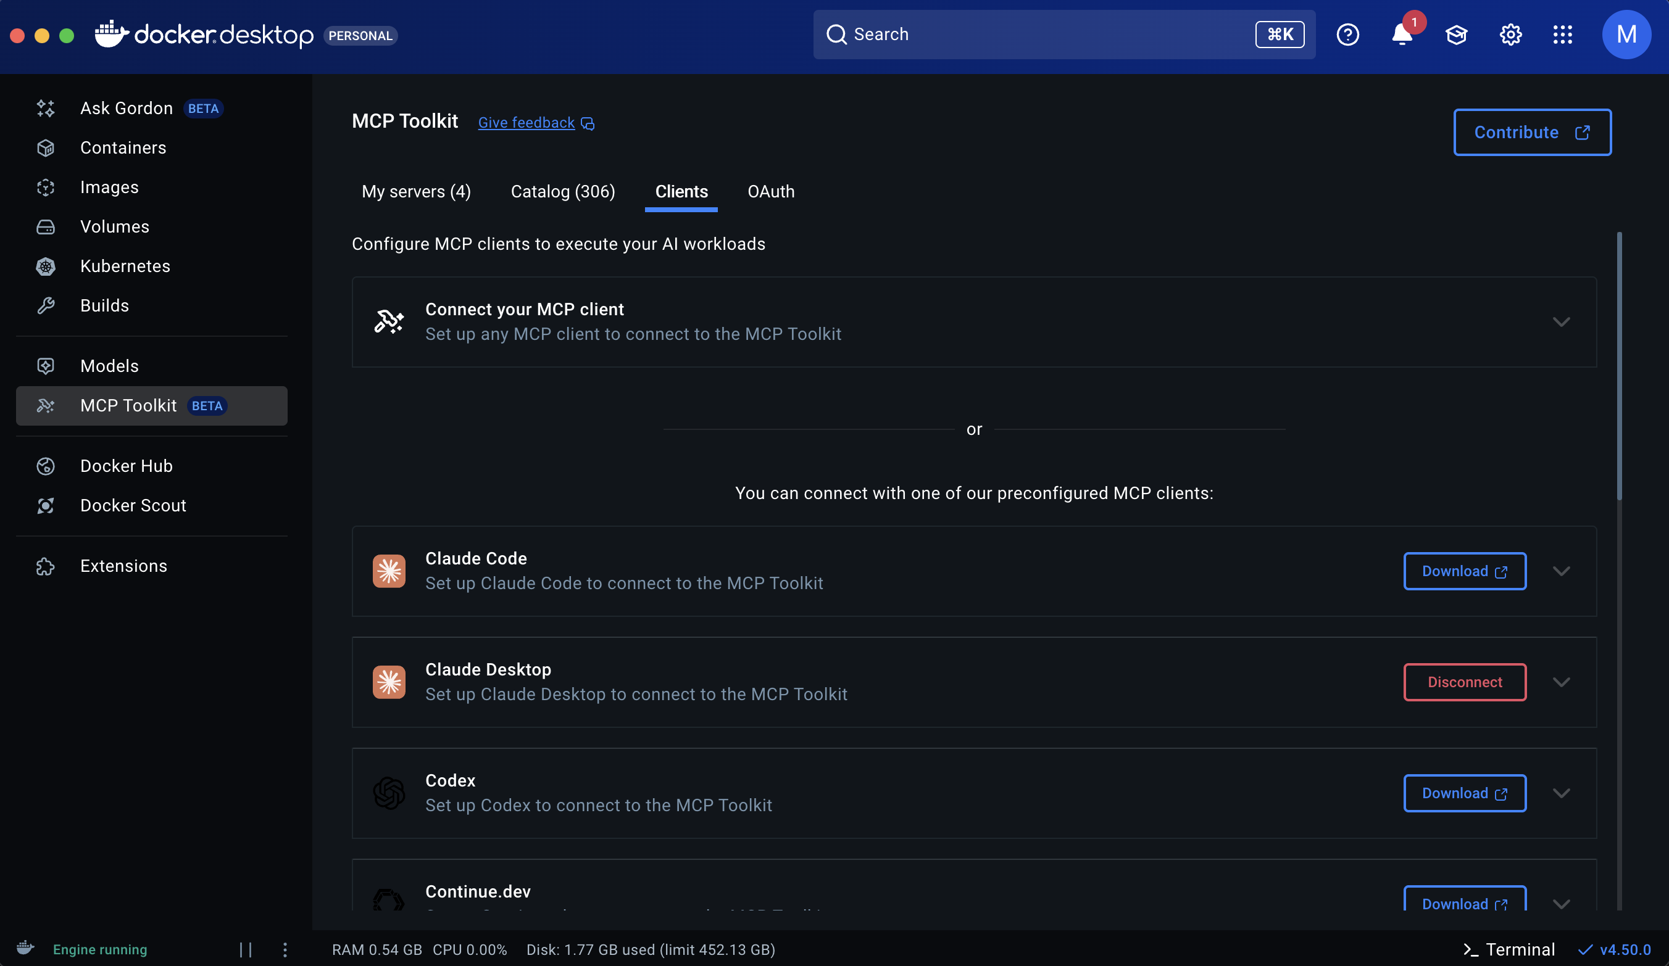Switch to the OAuth tab
The width and height of the screenshot is (1669, 966).
point(770,191)
